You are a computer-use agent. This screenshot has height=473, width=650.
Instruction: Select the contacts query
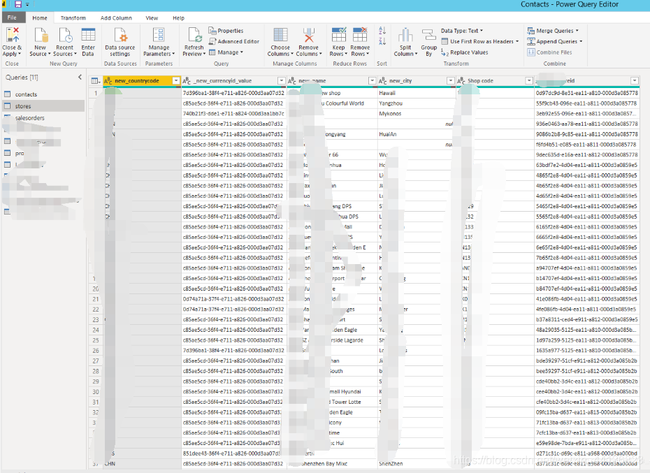[x=43, y=94]
